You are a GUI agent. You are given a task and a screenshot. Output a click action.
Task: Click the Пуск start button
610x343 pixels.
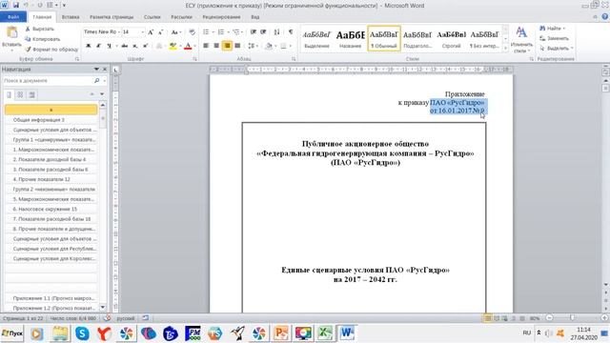(12, 333)
